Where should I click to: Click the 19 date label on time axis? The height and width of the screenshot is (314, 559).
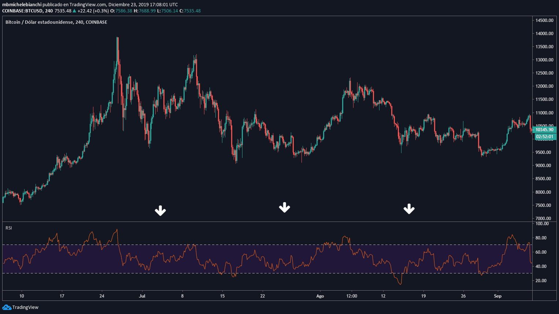click(423, 296)
